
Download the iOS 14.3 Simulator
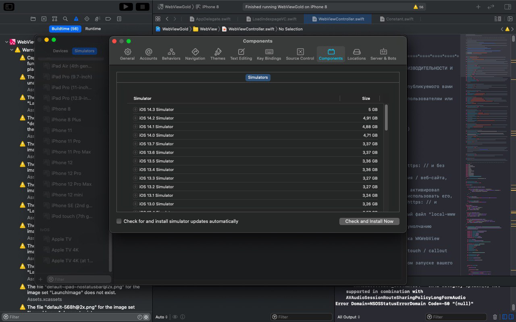pos(135,109)
